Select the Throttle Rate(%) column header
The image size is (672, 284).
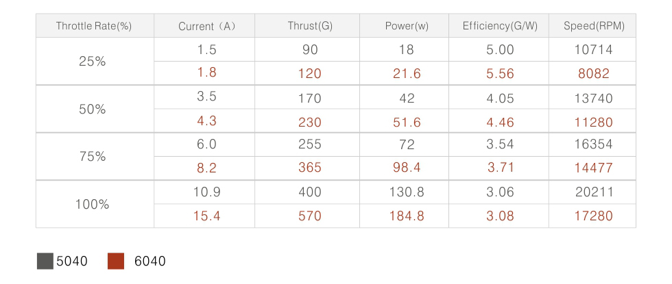(94, 26)
